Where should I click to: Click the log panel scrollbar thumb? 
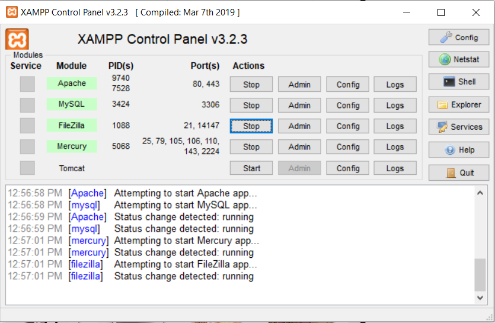(x=480, y=274)
